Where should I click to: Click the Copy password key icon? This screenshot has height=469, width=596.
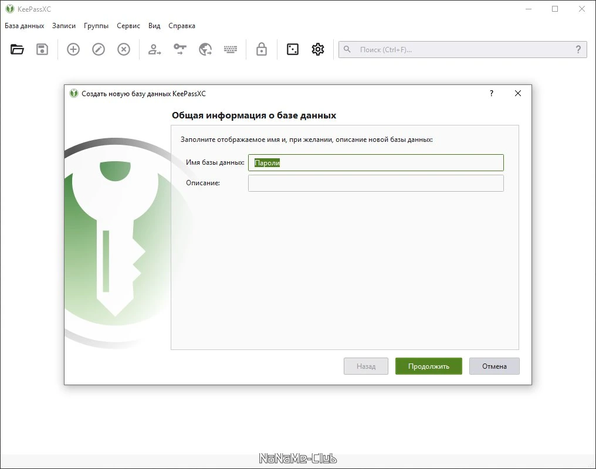pos(180,49)
